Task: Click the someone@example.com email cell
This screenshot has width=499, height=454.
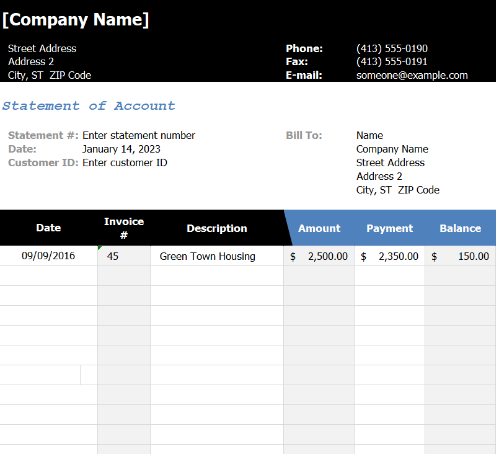Action: pos(412,75)
